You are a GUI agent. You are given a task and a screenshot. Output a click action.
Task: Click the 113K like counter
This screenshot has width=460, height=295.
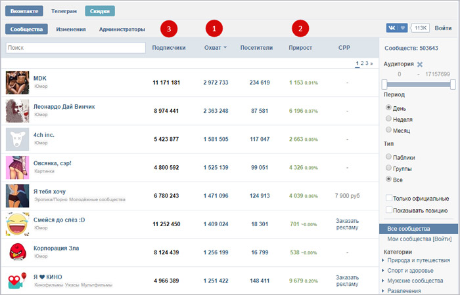click(421, 28)
